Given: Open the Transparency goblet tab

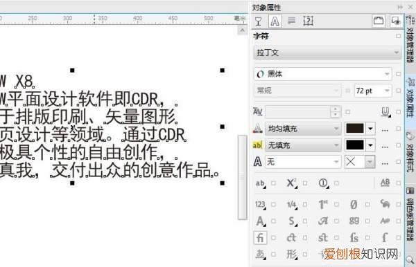Looking at the screenshot, I should 258,21.
